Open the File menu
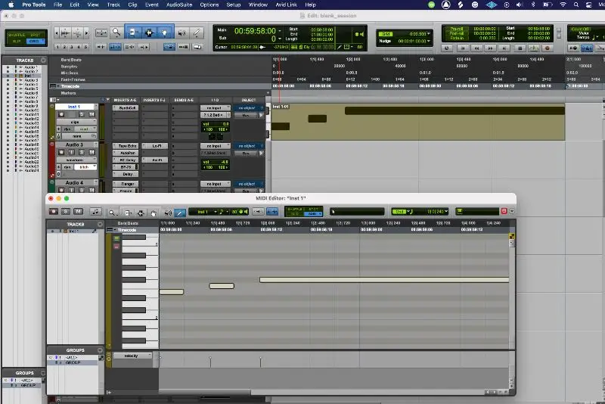This screenshot has width=605, height=404. pos(58,5)
